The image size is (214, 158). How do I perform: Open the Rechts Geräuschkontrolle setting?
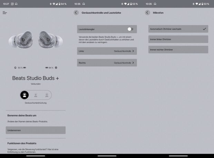click(x=107, y=63)
